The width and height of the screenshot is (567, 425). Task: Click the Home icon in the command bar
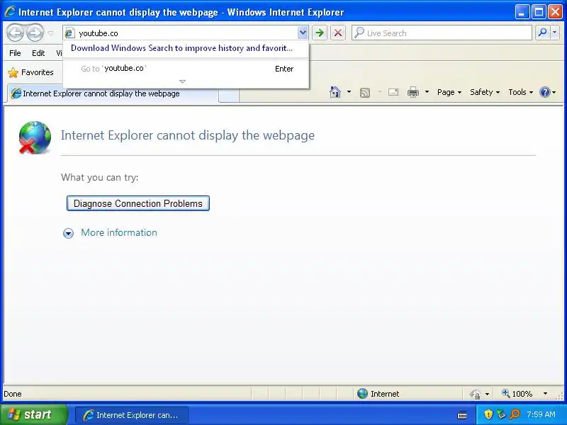click(x=335, y=92)
